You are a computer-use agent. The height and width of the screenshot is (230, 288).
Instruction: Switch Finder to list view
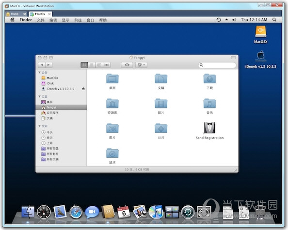pyautogui.click(x=92, y=65)
